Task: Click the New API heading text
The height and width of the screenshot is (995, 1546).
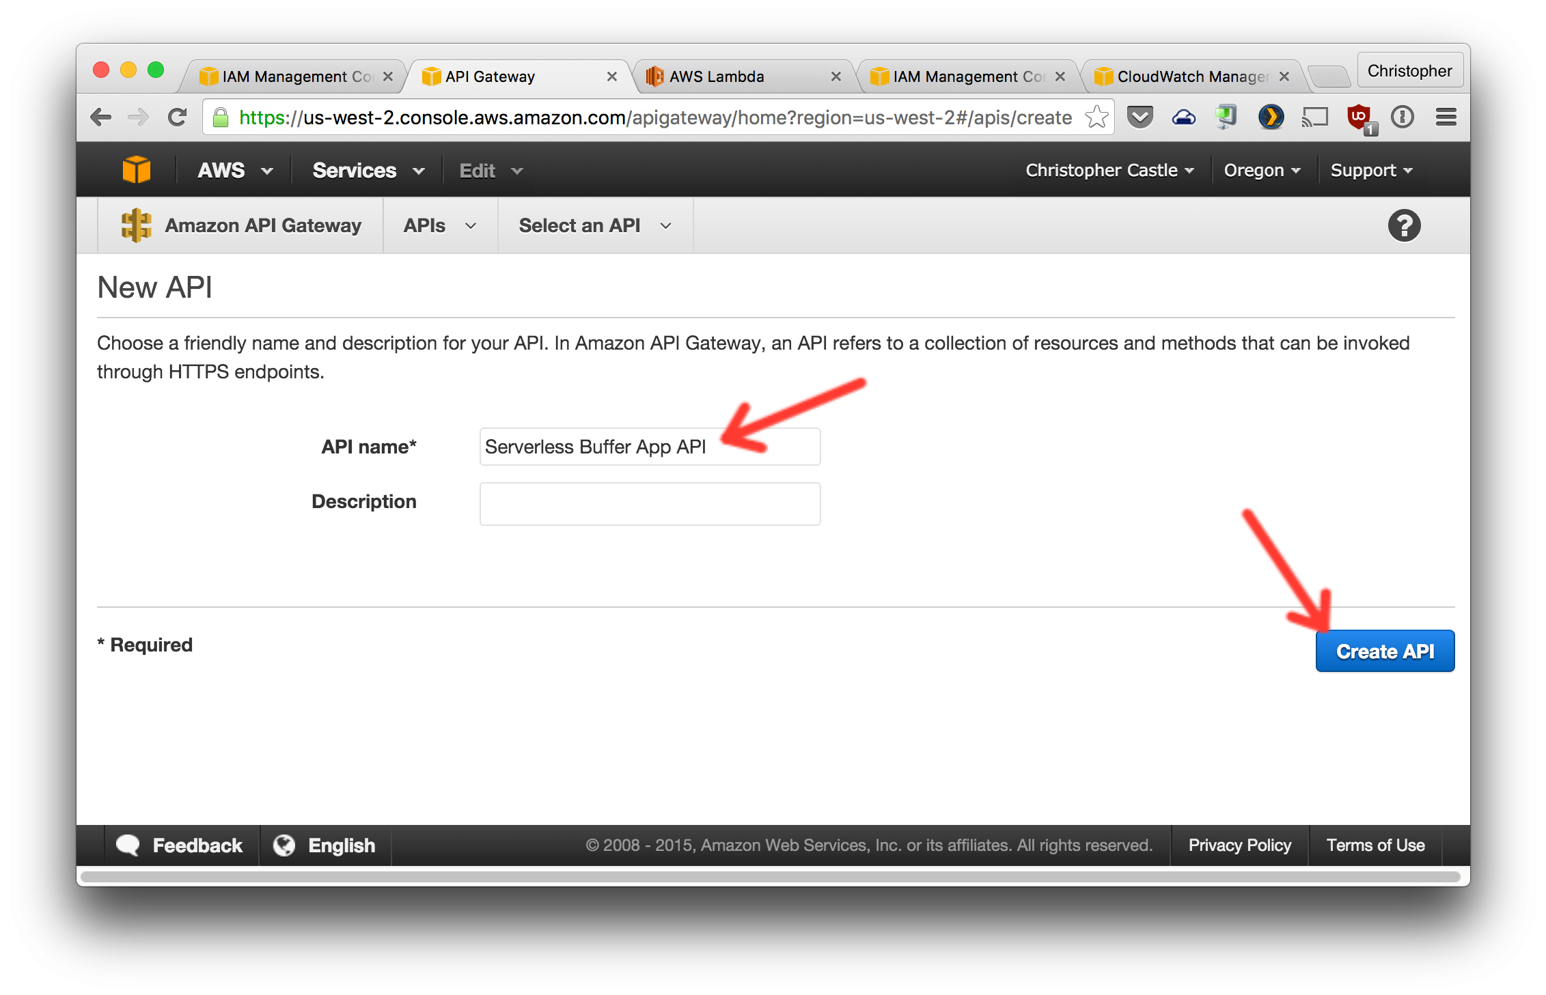Action: click(x=154, y=288)
